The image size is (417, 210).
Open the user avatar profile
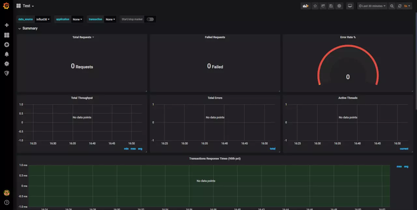(7, 193)
